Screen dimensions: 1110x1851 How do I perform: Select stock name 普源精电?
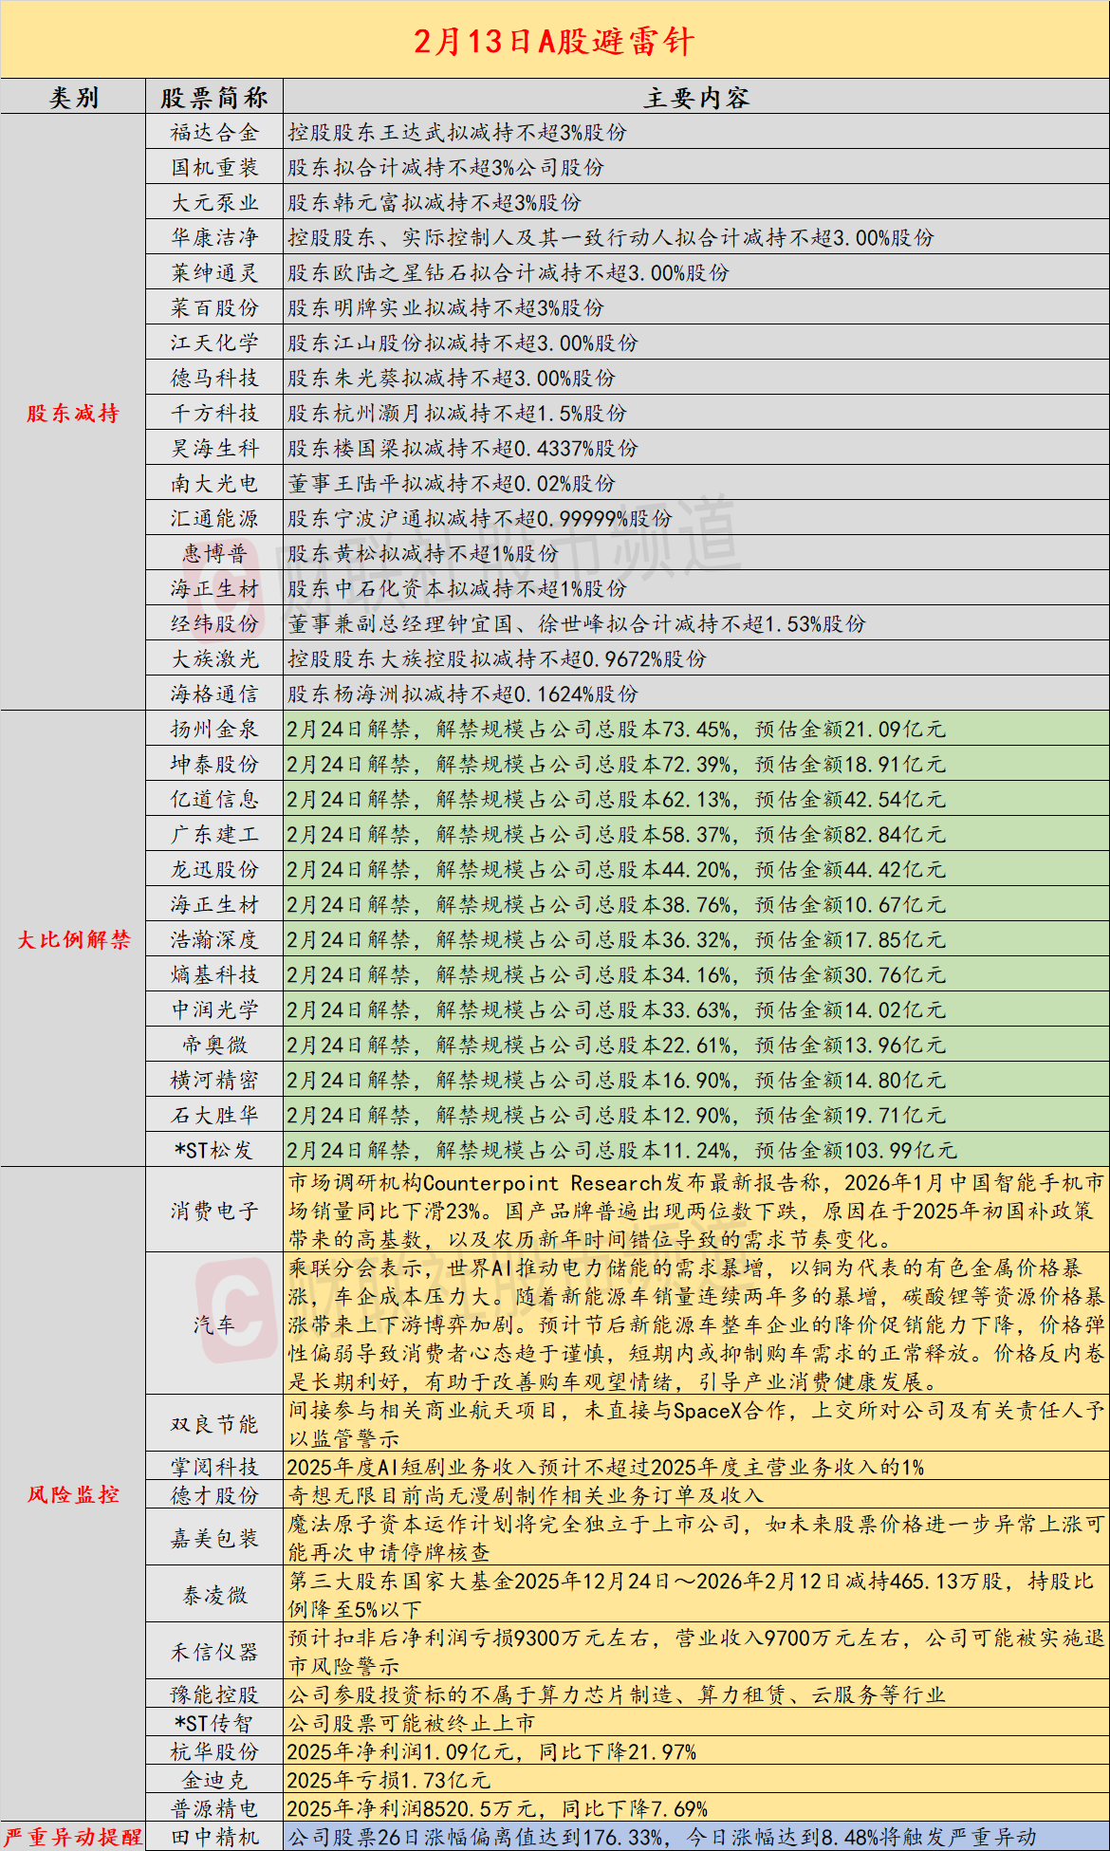click(214, 1809)
